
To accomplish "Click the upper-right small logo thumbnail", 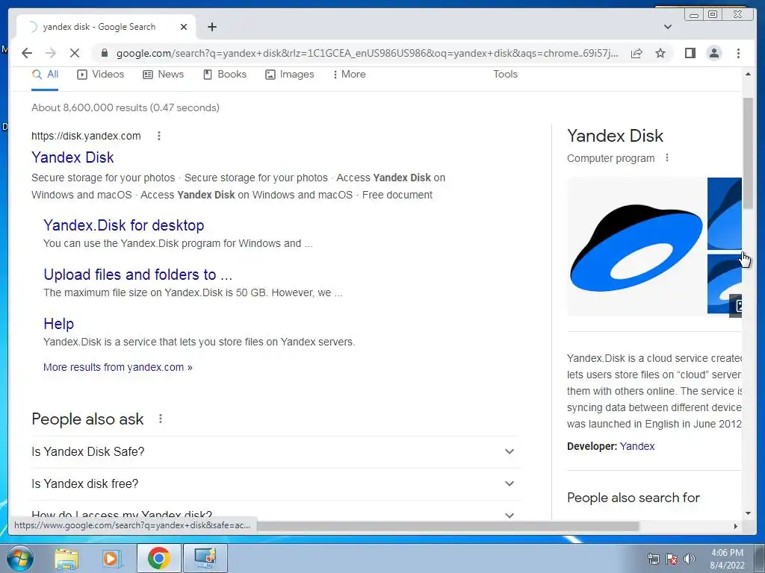I will (x=725, y=214).
